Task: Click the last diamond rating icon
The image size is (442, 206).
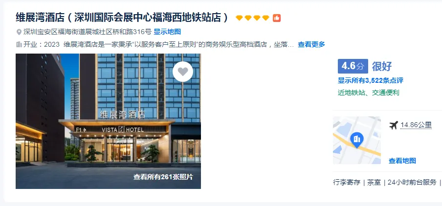Action: (x=265, y=18)
